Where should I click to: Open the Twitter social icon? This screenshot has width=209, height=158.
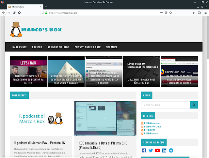pos(151,151)
